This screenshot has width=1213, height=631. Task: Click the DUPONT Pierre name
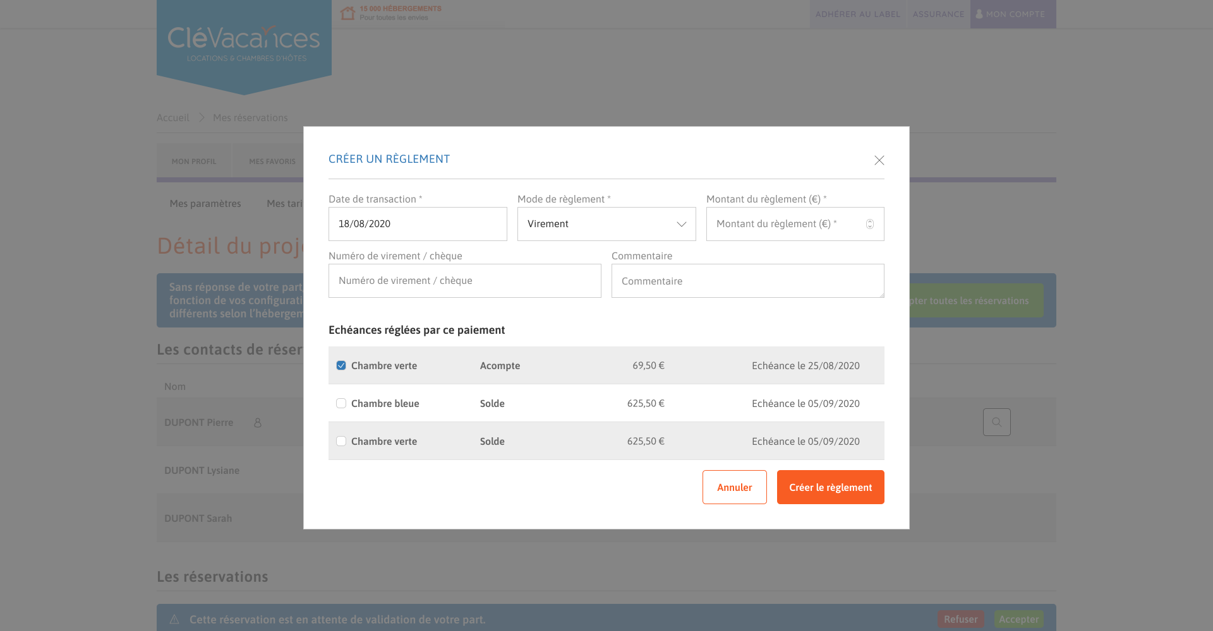(x=199, y=423)
